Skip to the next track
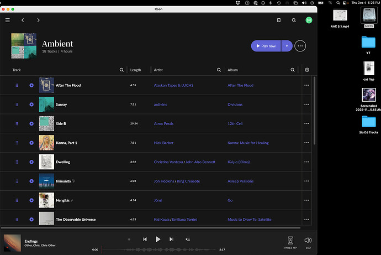 tap(171, 239)
